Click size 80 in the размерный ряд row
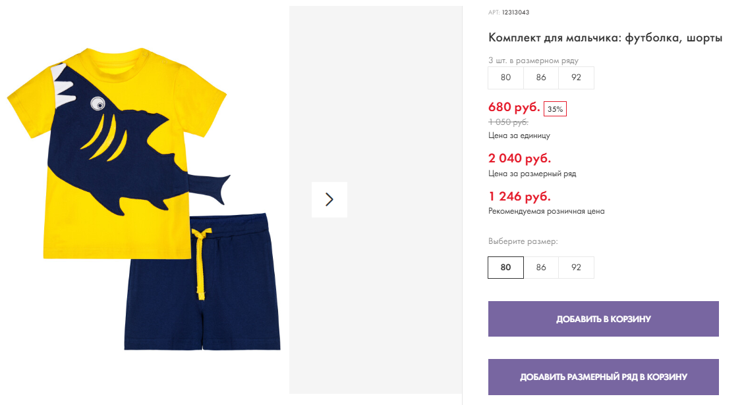Viewport: 744px width, 405px height. pos(506,78)
